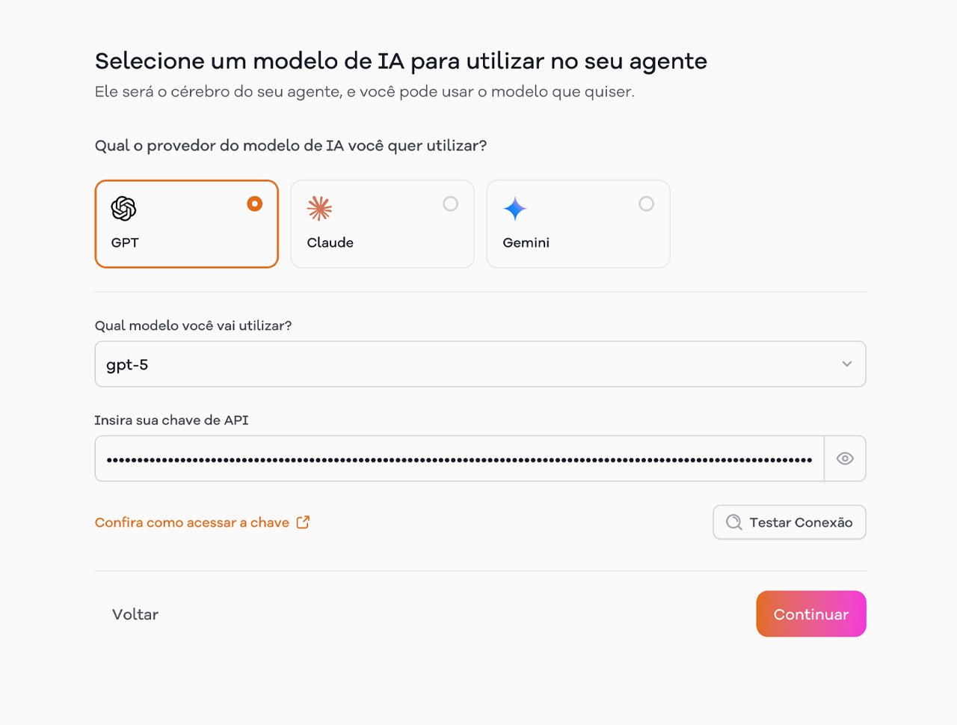Click the magnifier icon in Testar Conexão
Viewport: 957px width, 725px height.
pyautogui.click(x=733, y=522)
